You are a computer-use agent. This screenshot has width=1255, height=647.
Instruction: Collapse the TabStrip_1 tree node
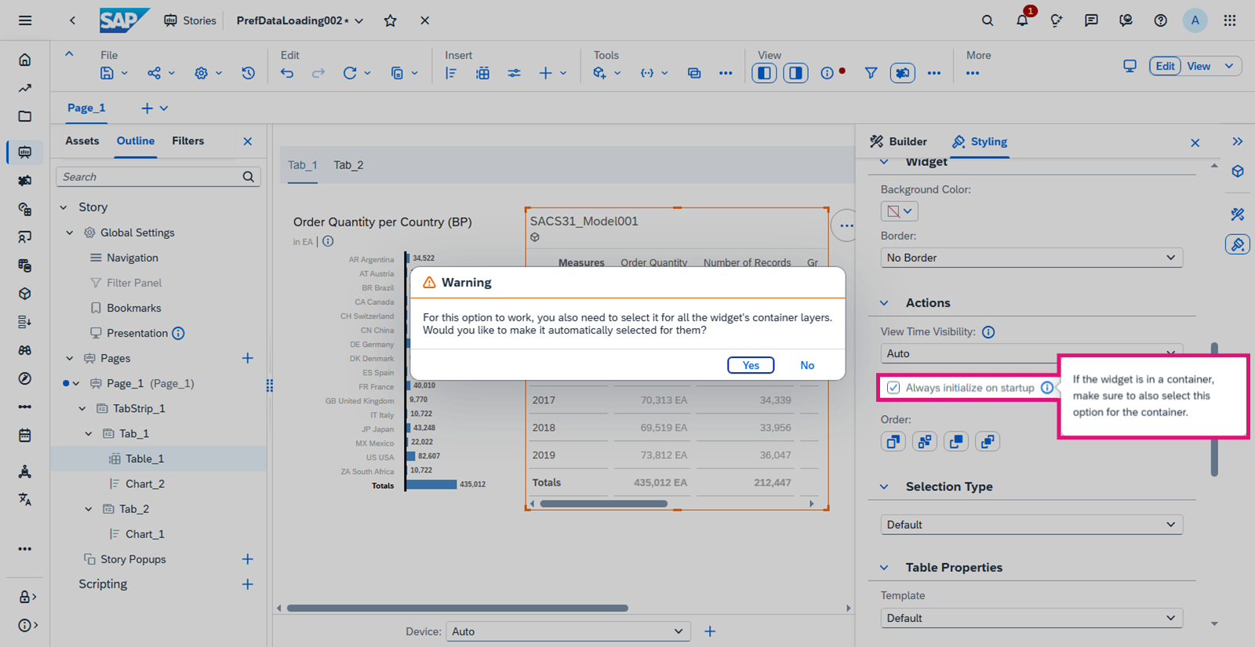click(x=82, y=409)
